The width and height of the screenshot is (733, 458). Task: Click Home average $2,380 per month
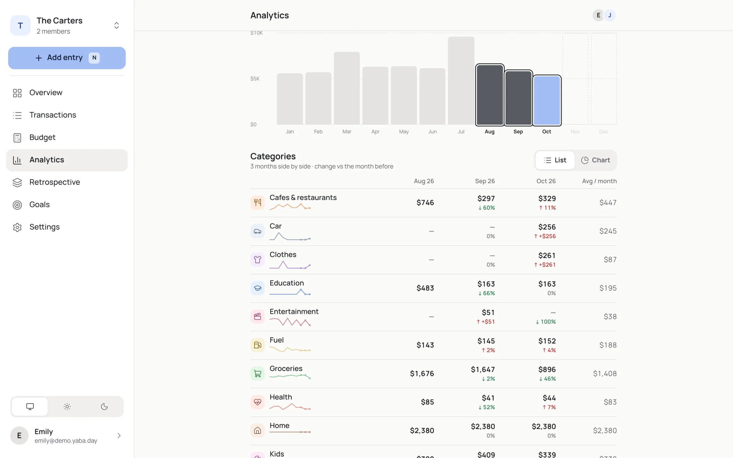[605, 431]
